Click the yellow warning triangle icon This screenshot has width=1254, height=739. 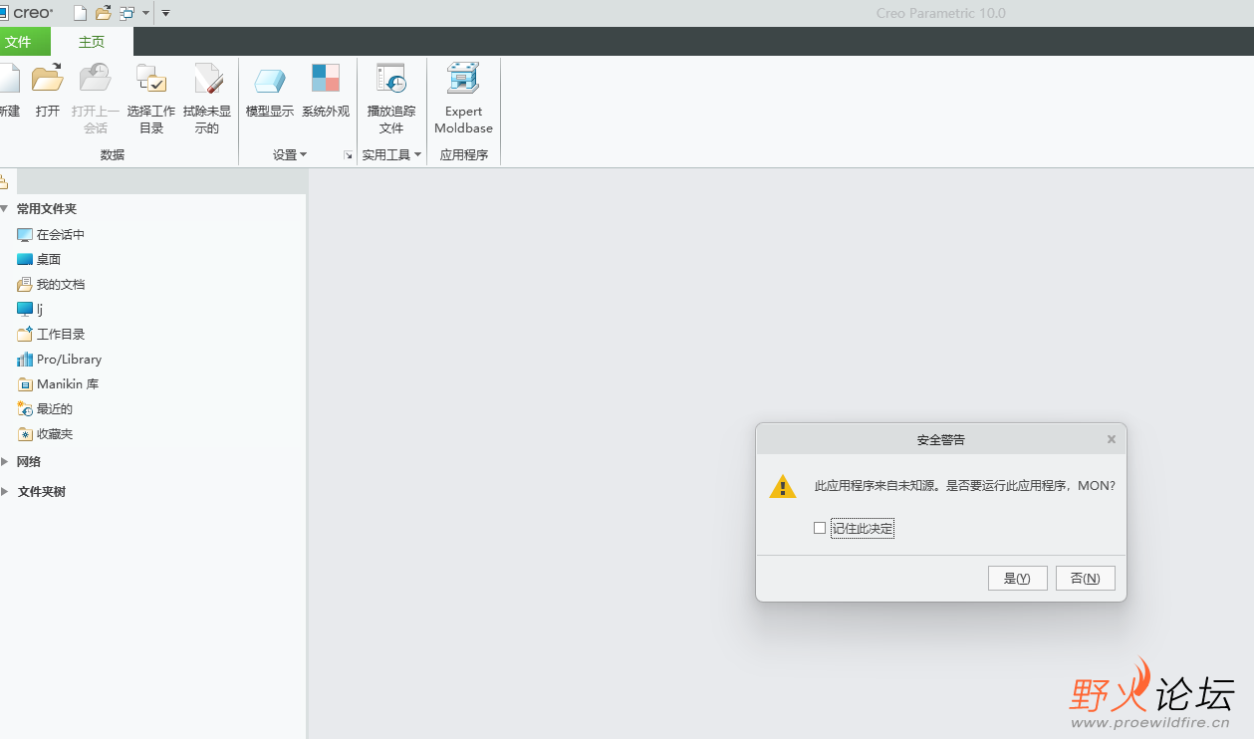pos(783,486)
